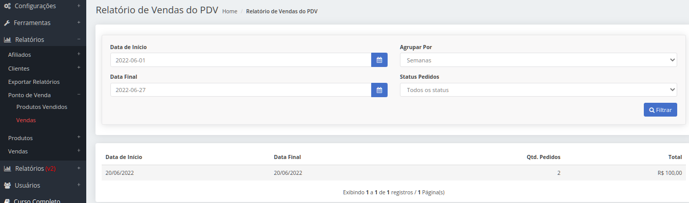Select Exportar Relatórios menu item

point(34,82)
